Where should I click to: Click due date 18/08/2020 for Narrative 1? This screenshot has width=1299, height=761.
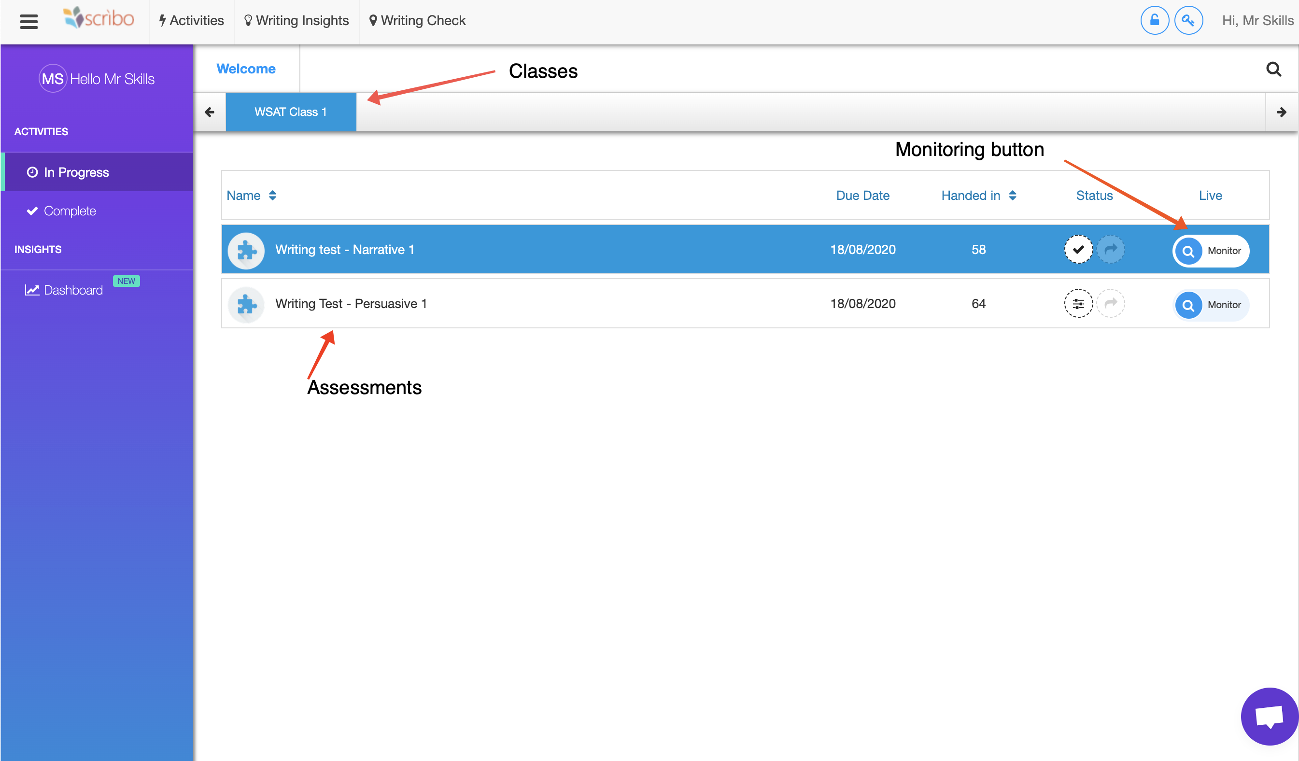[862, 250]
